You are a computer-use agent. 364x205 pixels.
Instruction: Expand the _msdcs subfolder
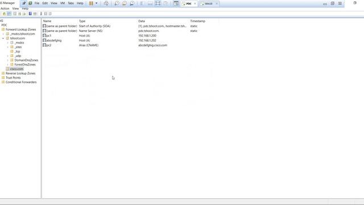click(x=7, y=43)
